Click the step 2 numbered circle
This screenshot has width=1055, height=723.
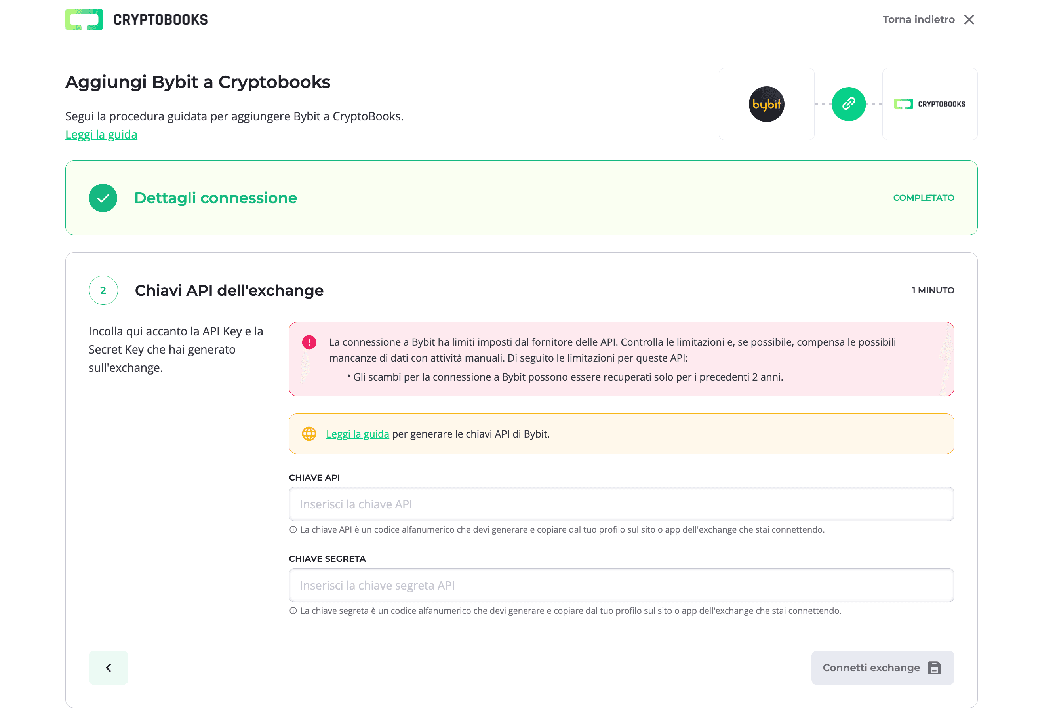[103, 291]
